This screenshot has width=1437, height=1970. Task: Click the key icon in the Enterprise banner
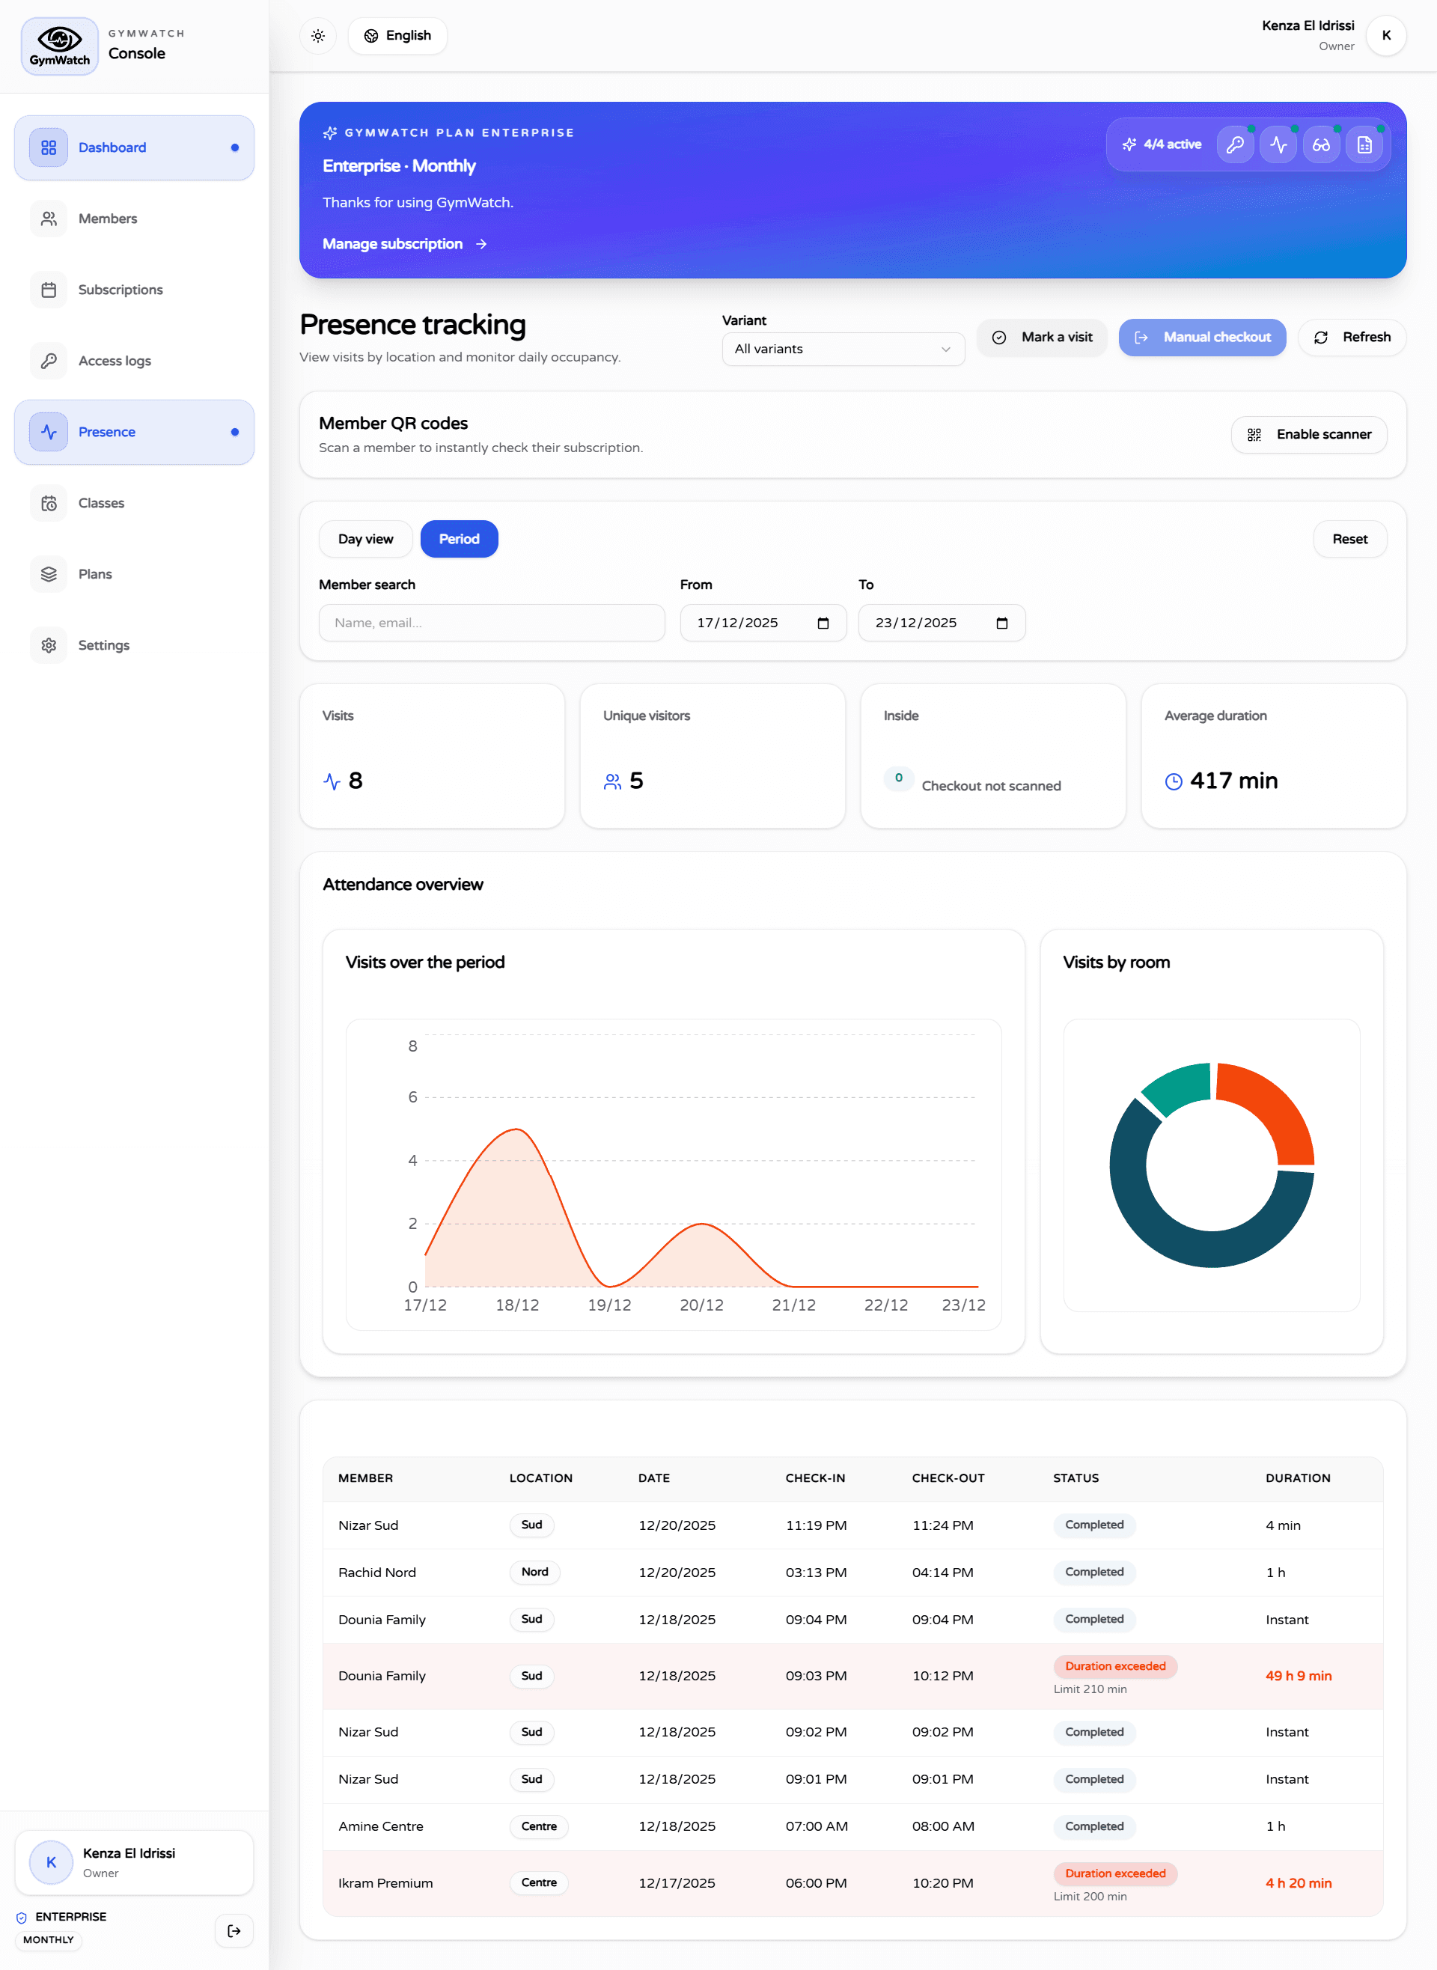click(x=1235, y=144)
